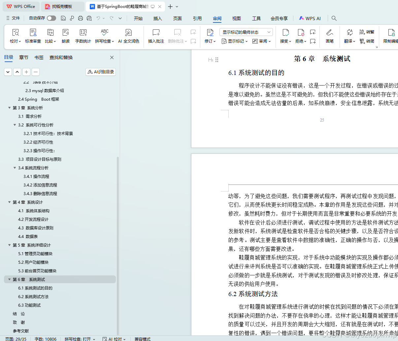
Task: Toggle 拼写检查 in the status bar
Action: pyautogui.click(x=79, y=339)
